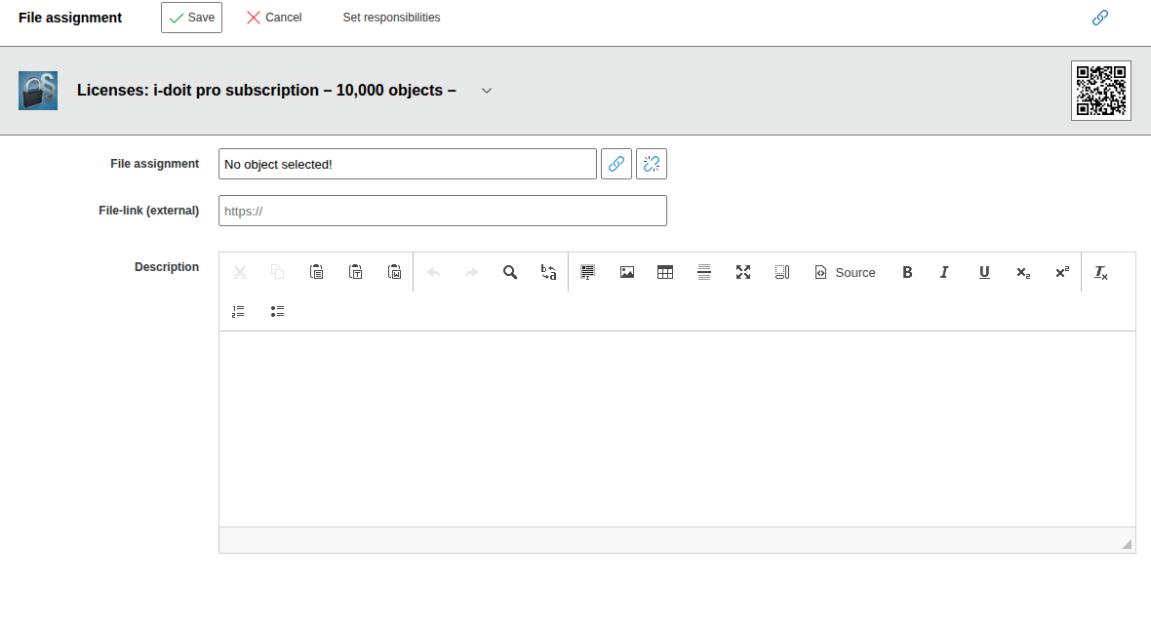This screenshot has width=1151, height=624.
Task: Click the File assignment page heading
Action: (70, 18)
